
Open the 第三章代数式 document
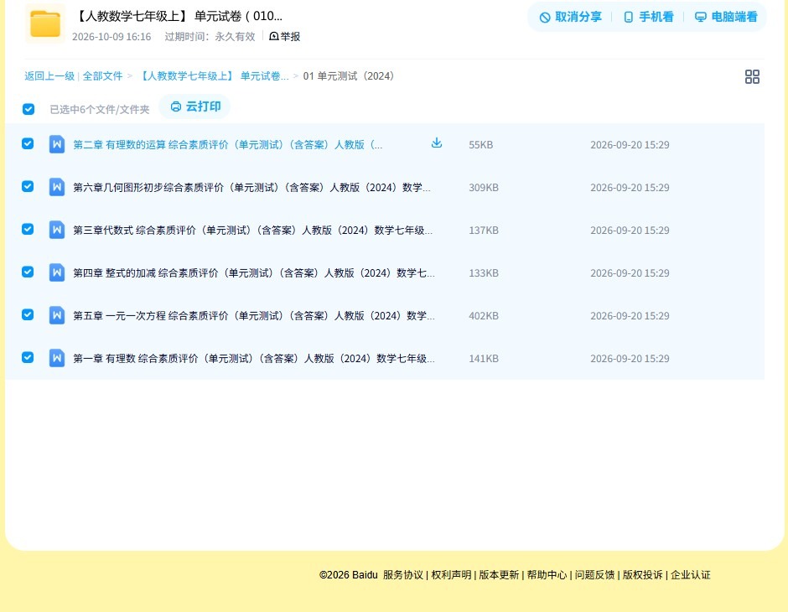click(x=253, y=230)
